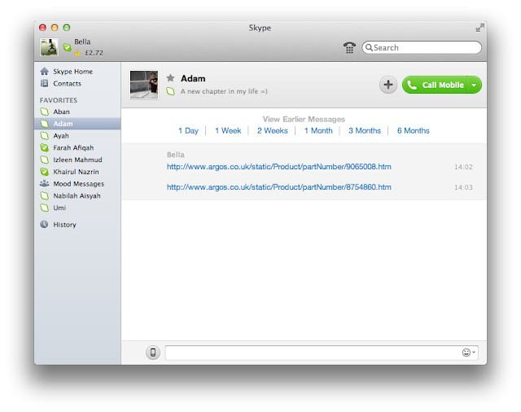Image resolution: width=521 pixels, height=412 pixels.
Task: Click Nabilah Aisyah's status icon
Action: pyautogui.click(x=44, y=195)
